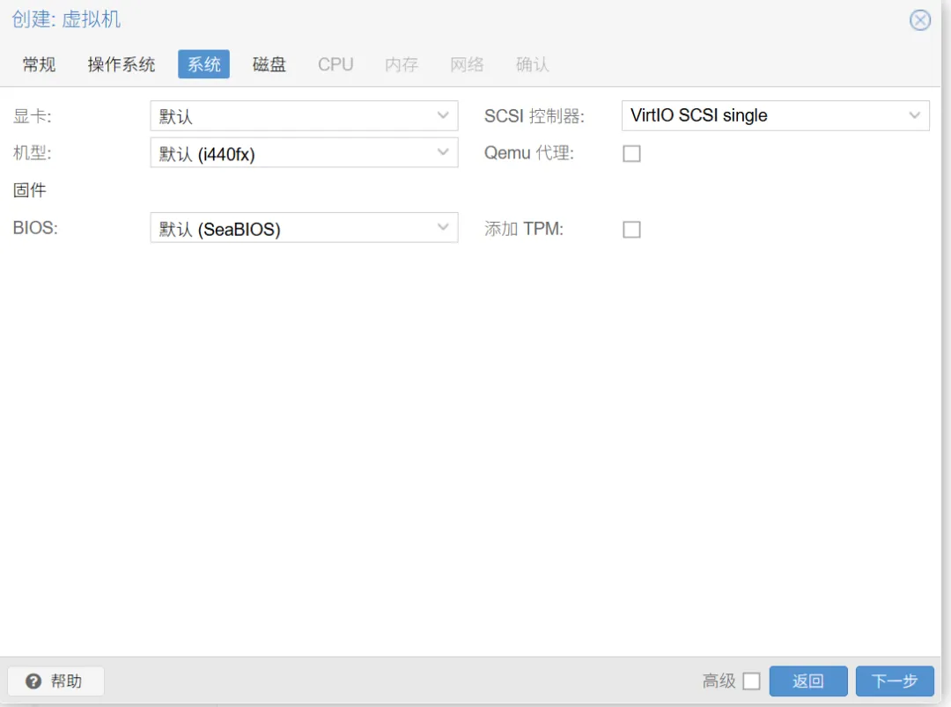Click the 添加 TPM label
Image resolution: width=951 pixels, height=707 pixels.
[x=523, y=229]
